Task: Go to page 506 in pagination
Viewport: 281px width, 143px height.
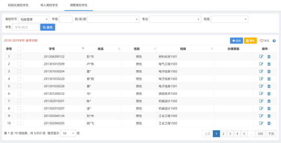Action: pyautogui.click(x=260, y=134)
